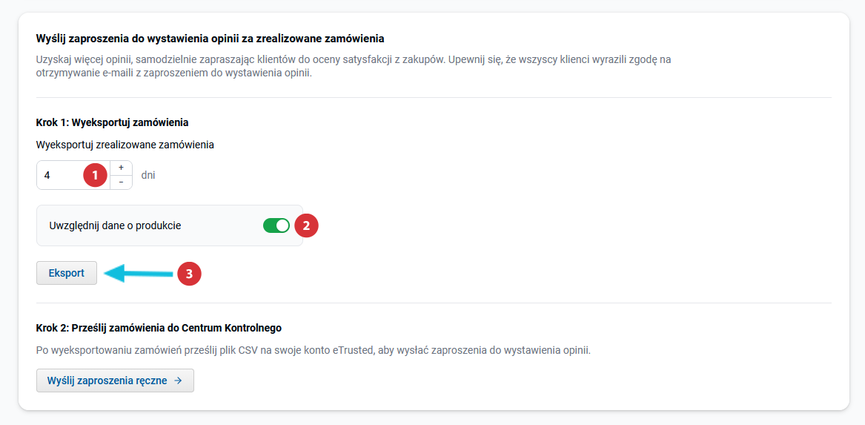Screen dimensions: 865x425
Task: Click the red badge numbered 3
Action: pyautogui.click(x=189, y=274)
